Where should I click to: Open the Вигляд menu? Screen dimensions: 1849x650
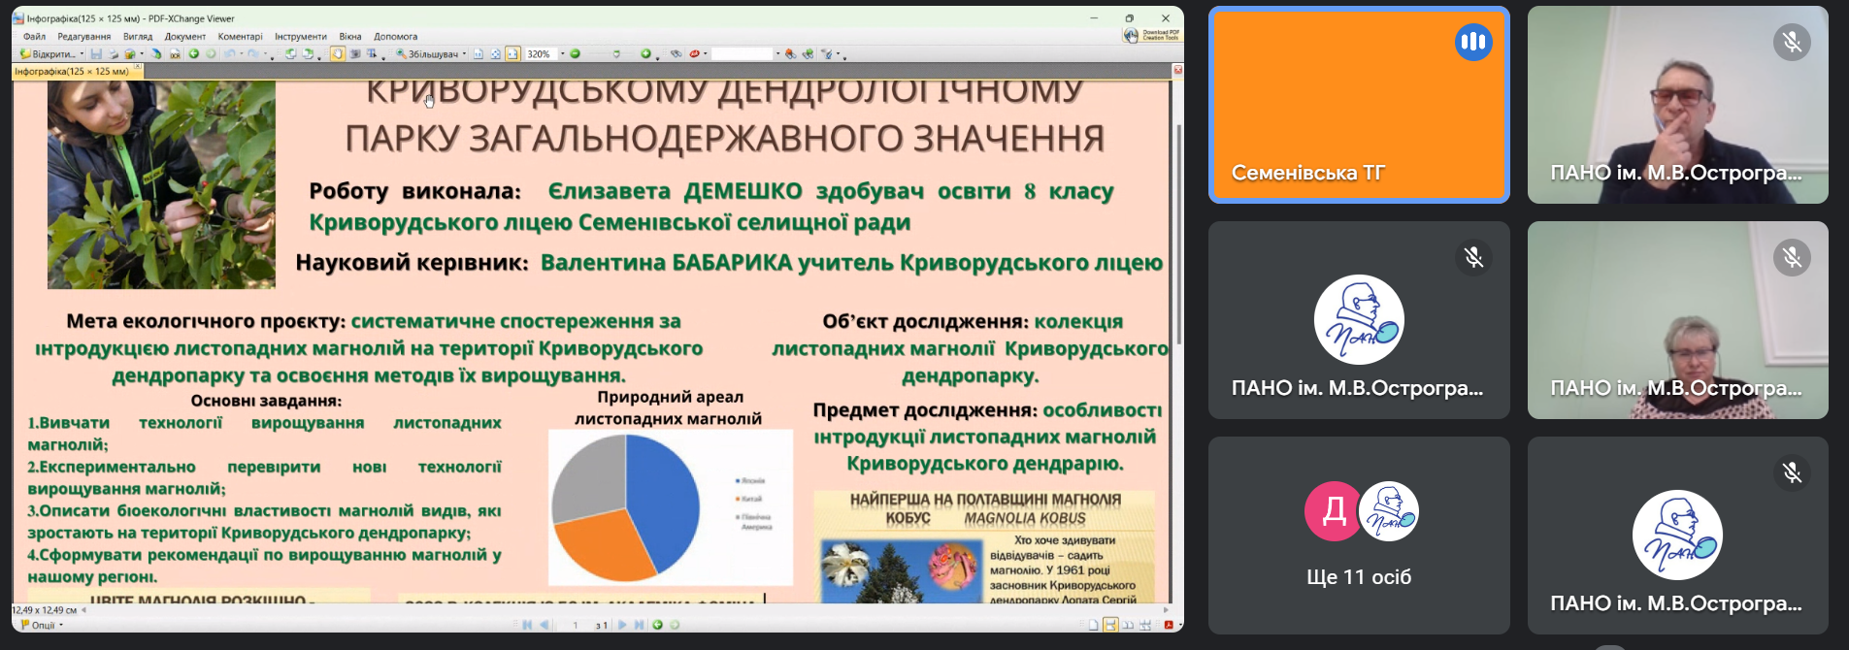tap(138, 37)
